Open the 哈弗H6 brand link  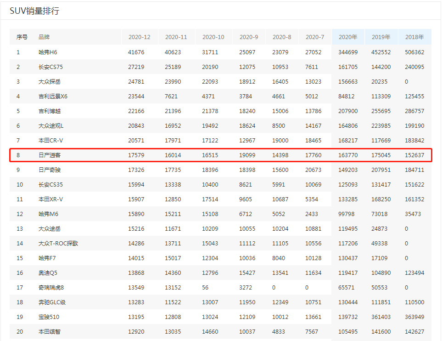coord(48,52)
